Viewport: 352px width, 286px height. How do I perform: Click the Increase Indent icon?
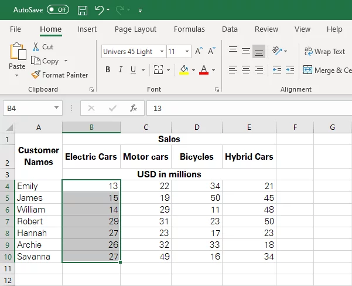tap(290, 70)
